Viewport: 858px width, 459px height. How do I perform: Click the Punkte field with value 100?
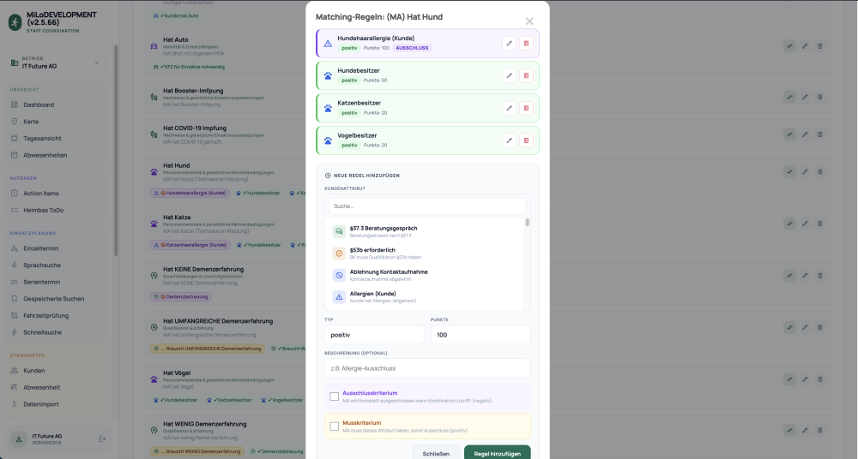coord(480,335)
